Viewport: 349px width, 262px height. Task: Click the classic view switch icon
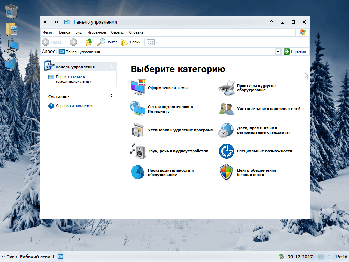tap(51, 77)
